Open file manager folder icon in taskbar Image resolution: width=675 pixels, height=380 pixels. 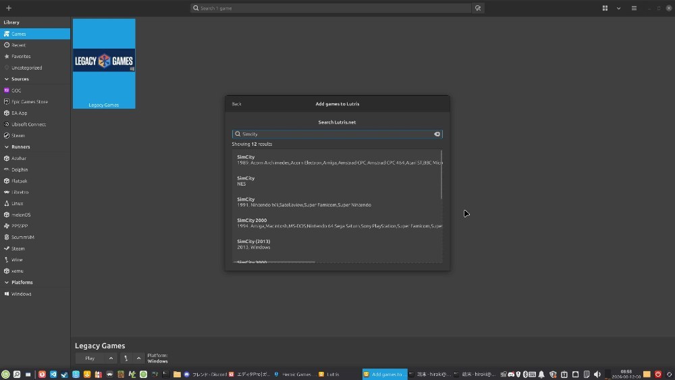(177, 375)
